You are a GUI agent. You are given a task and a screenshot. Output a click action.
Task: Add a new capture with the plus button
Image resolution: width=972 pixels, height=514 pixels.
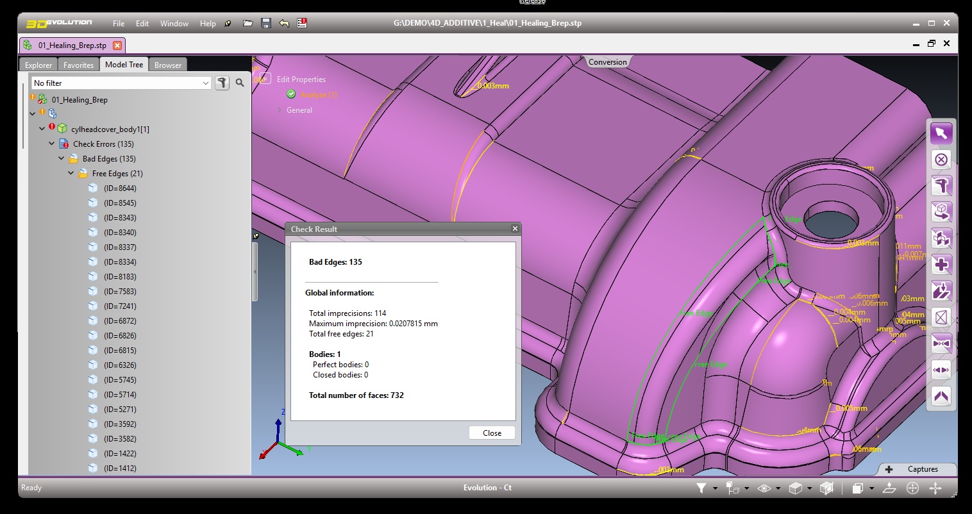point(890,468)
